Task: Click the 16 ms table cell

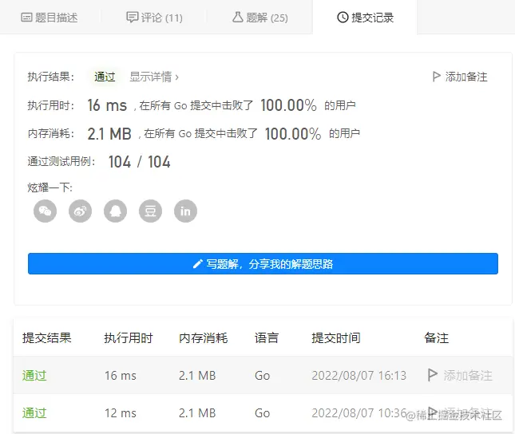Action: [121, 375]
